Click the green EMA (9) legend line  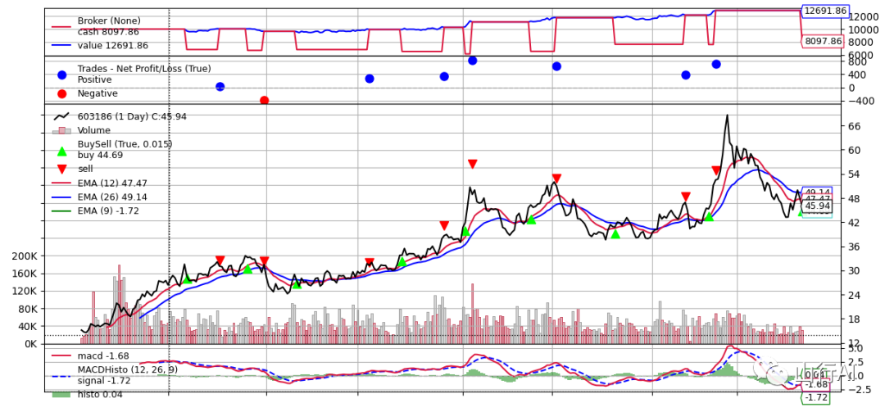tap(61, 211)
